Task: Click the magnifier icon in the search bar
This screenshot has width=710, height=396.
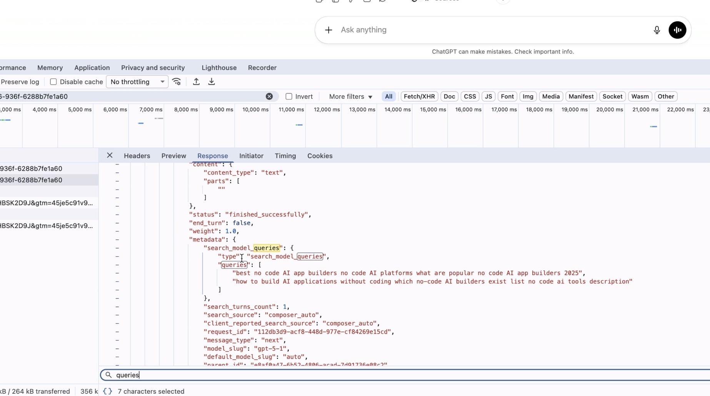Action: click(108, 375)
